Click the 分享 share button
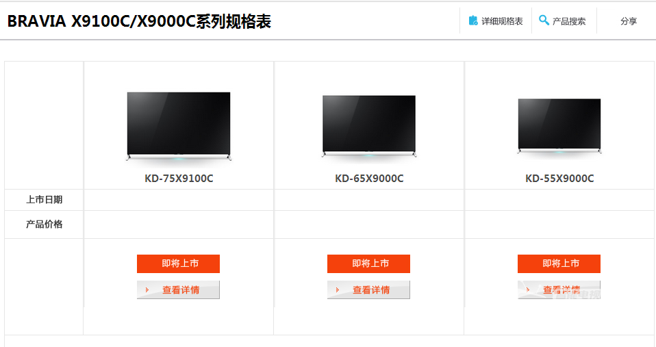This screenshot has height=347, width=656. [x=629, y=21]
